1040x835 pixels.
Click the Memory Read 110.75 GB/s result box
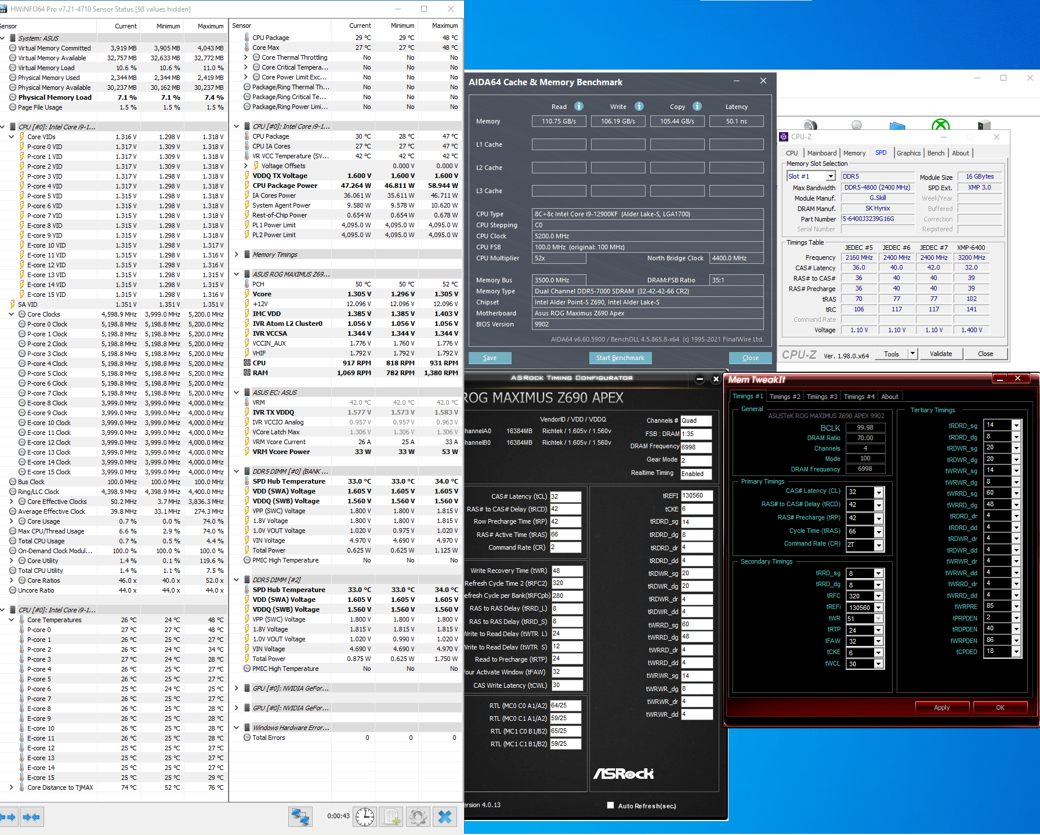point(559,121)
